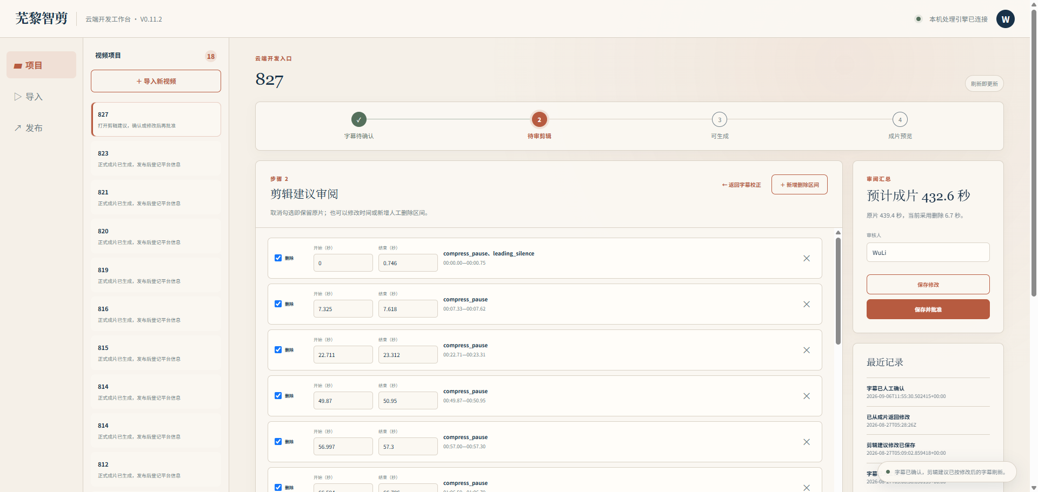Select video project 827
Screen dimensions: 1038x492
tap(156, 119)
